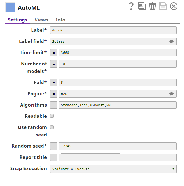Close the AutoML settings dialog

[x=174, y=6]
